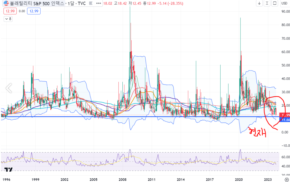Click the blue 12.99 buy price box
The image size is (290, 182).
pyautogui.click(x=34, y=11)
